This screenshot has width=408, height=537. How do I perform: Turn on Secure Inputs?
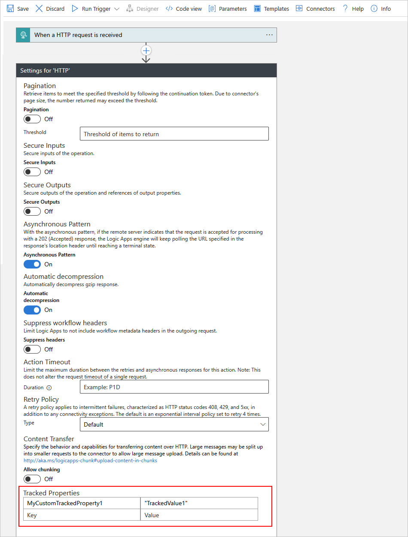(32, 171)
